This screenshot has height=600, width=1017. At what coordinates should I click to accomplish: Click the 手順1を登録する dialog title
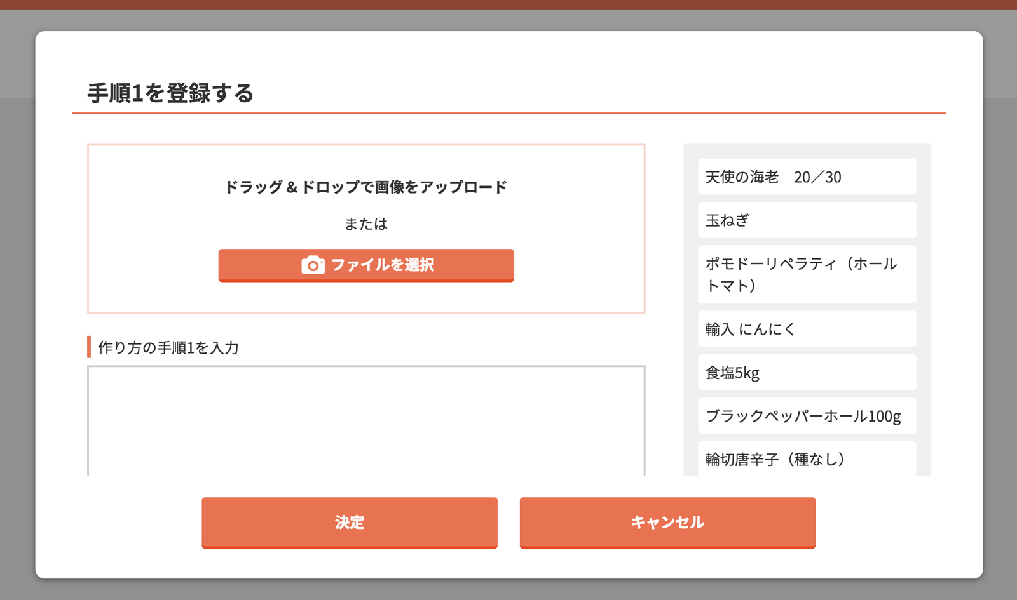pos(170,93)
